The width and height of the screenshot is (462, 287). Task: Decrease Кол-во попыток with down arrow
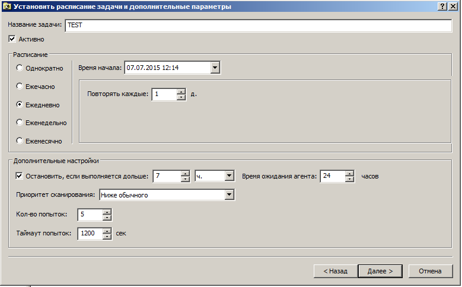[107, 218]
